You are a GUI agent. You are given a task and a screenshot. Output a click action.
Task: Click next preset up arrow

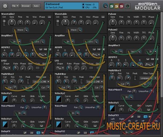coord(83,4)
